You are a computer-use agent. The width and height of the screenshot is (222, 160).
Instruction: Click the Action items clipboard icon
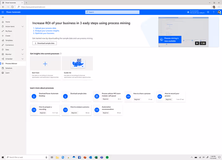3,26
